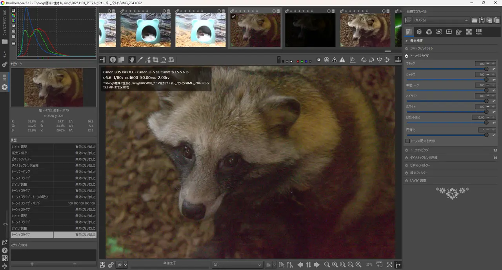Click the zoom out magnifier icon

coord(327,265)
